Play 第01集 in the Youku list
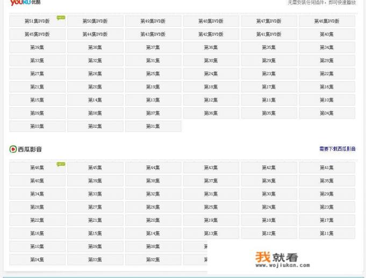 [153, 126]
